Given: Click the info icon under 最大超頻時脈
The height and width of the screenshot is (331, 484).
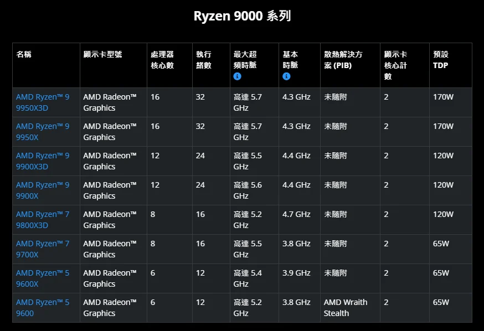Looking at the screenshot, I should point(237,76).
